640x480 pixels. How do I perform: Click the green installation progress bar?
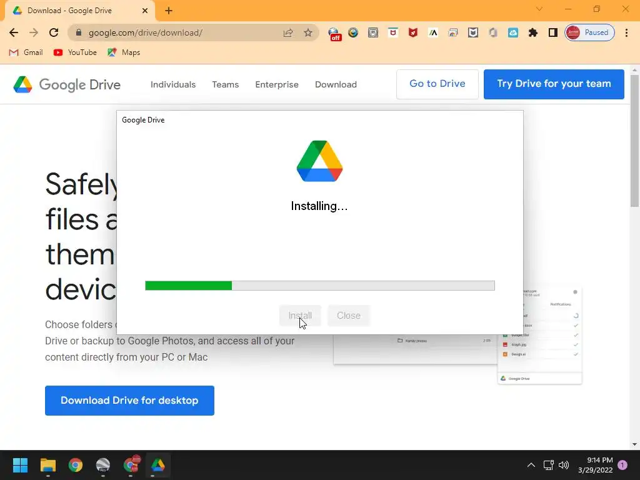[x=320, y=285]
